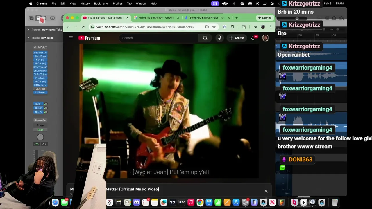Open the Bookmarks menu in menu bar
The image size is (372, 209).
(101, 3)
